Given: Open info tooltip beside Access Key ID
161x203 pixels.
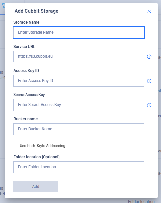Looking at the screenshot, I should click(x=149, y=81).
